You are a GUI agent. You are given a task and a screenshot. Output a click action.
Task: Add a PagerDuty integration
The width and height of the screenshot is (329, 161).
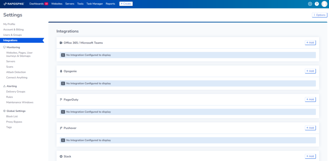coord(310,100)
